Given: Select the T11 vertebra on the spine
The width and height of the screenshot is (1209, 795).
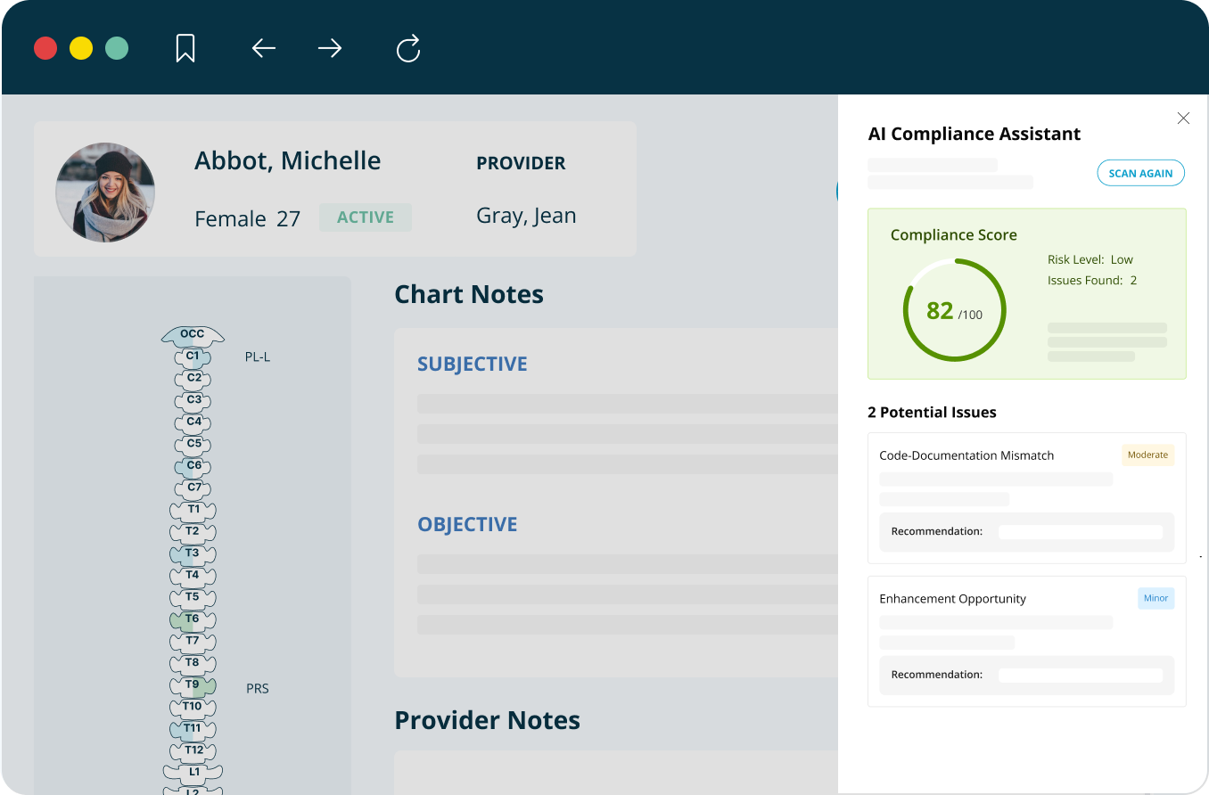Looking at the screenshot, I should (193, 728).
